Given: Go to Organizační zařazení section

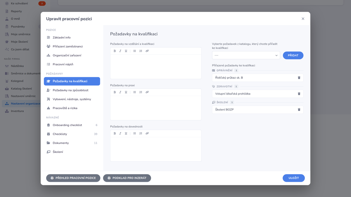Looking at the screenshot, I should coord(72,55).
